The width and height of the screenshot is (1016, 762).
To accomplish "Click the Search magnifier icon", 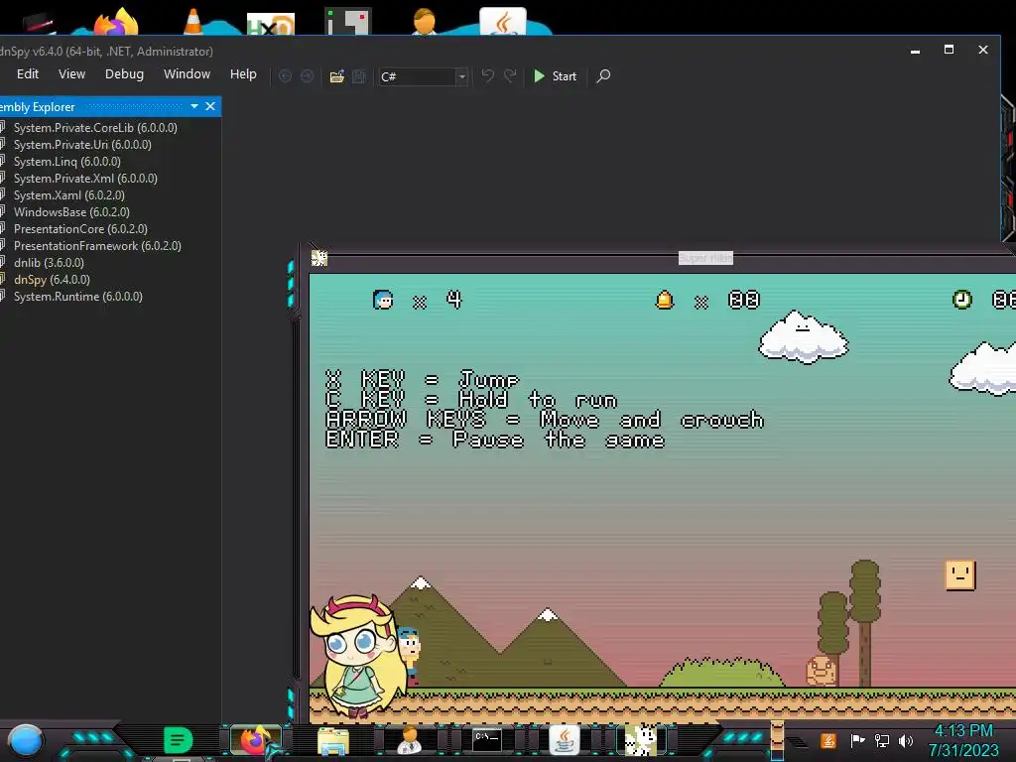I will pos(603,76).
